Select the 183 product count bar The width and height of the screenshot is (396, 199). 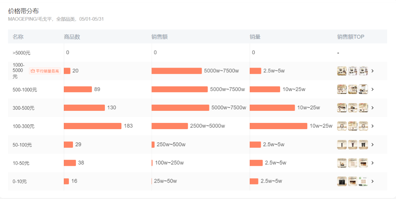[93, 126]
